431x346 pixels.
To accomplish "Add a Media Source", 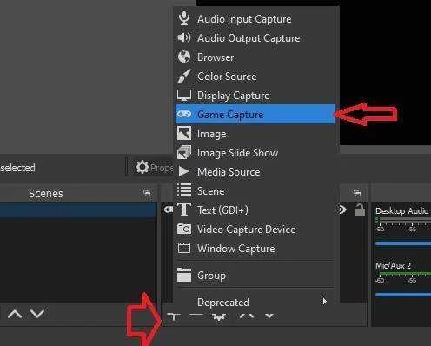I will 255,172.
